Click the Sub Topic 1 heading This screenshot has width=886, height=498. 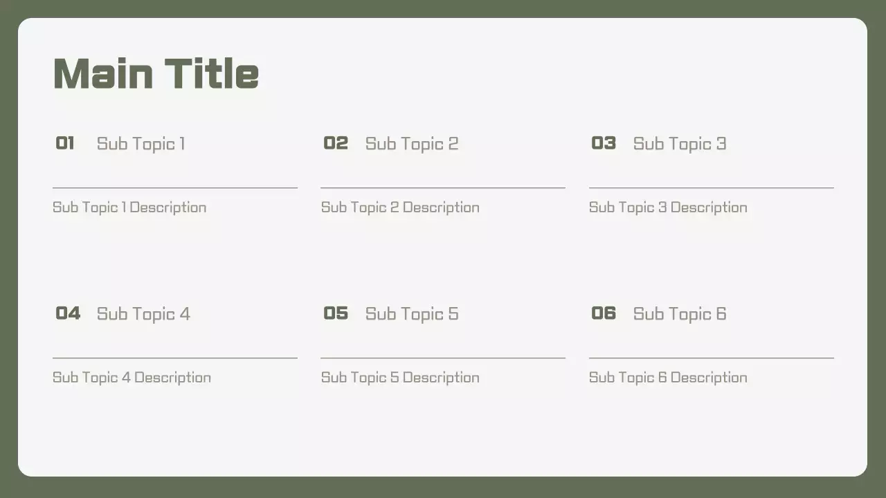(141, 144)
